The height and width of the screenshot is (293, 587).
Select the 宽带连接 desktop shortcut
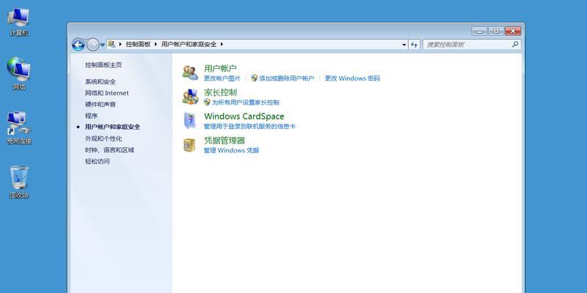19,127
